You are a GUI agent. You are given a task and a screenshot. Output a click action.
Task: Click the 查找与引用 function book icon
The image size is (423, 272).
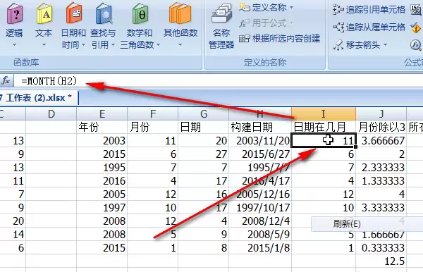(104, 13)
